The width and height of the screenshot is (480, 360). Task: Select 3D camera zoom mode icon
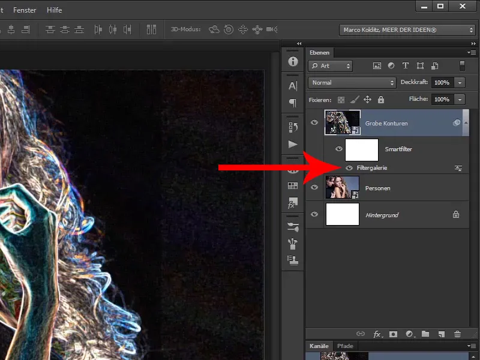[272, 29]
